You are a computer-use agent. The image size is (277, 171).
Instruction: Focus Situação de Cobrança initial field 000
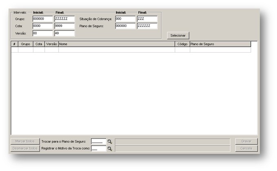click(x=125, y=19)
